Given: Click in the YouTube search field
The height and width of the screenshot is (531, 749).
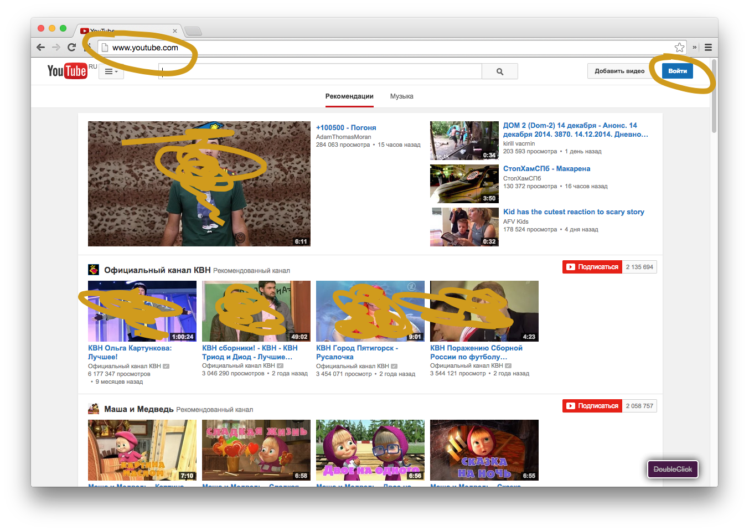Looking at the screenshot, I should [321, 71].
